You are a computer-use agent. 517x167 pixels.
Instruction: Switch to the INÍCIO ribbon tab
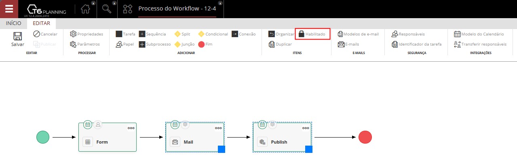(x=14, y=23)
